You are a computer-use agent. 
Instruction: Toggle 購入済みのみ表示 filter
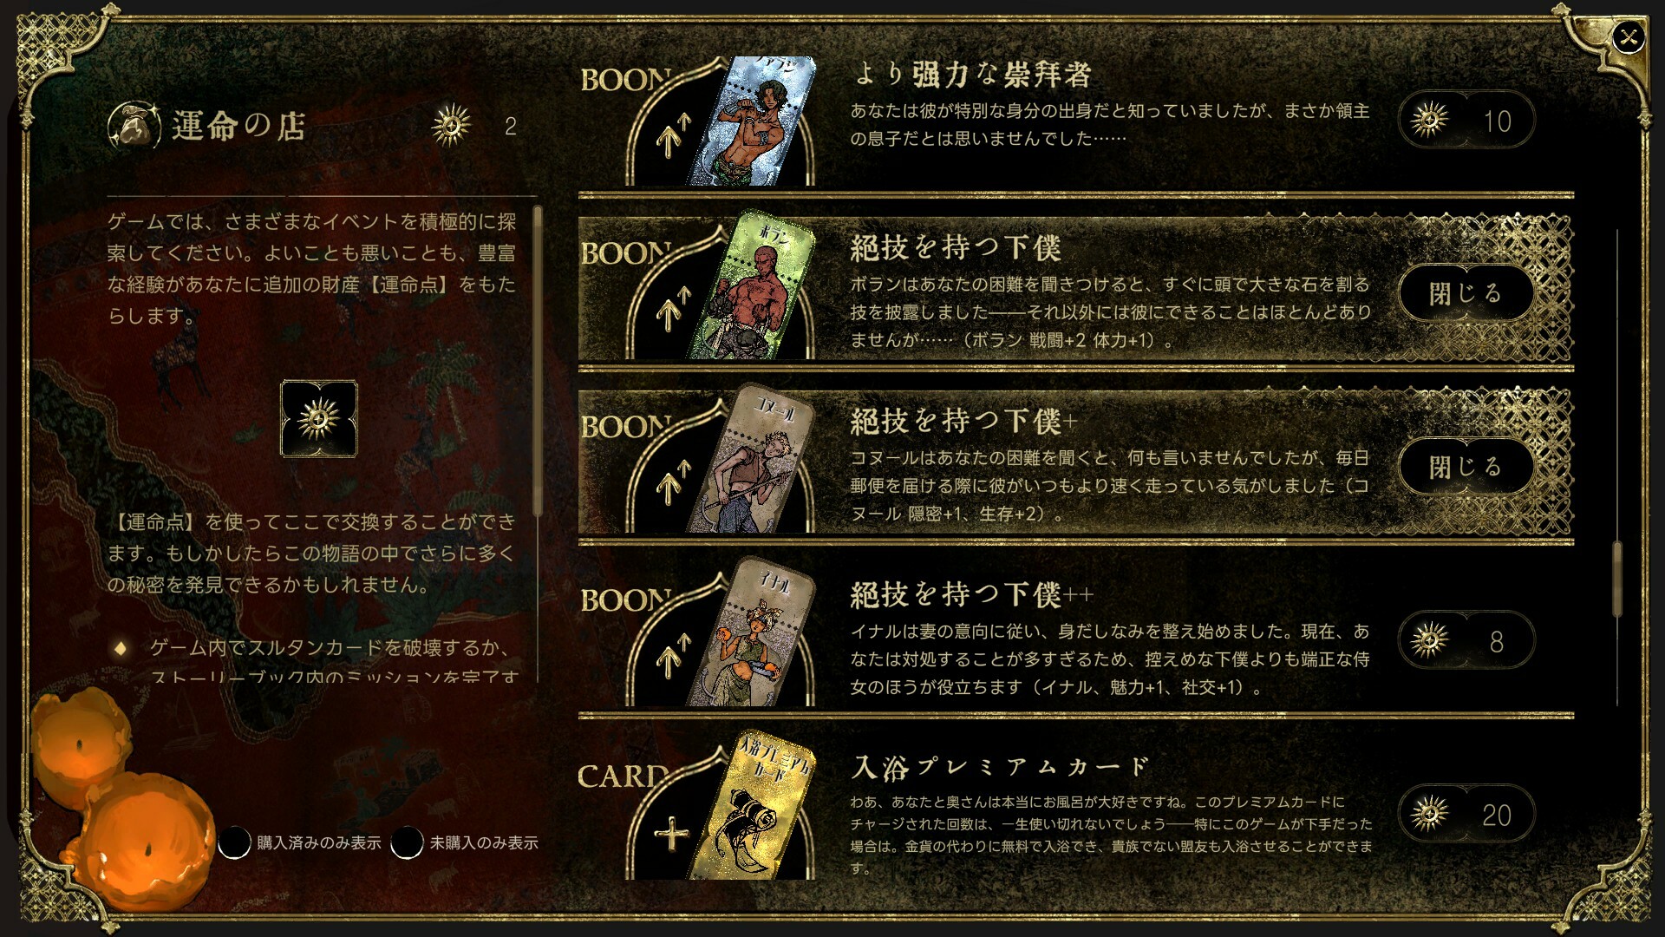click(234, 842)
